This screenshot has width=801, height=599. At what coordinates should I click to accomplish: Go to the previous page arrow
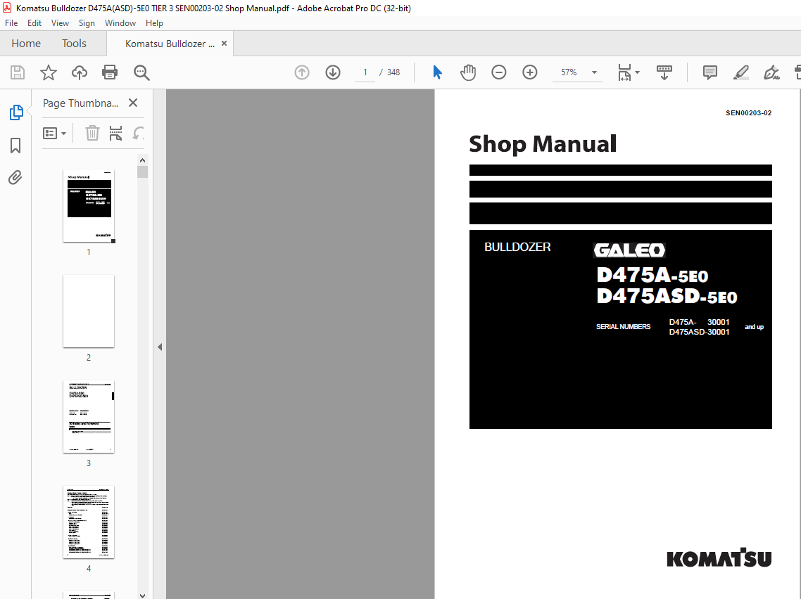[302, 72]
